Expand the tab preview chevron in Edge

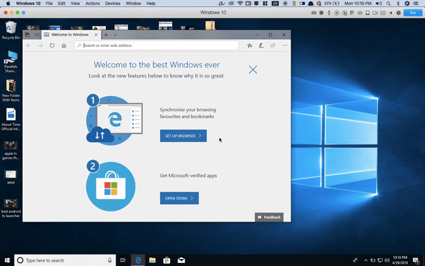pyautogui.click(x=115, y=35)
